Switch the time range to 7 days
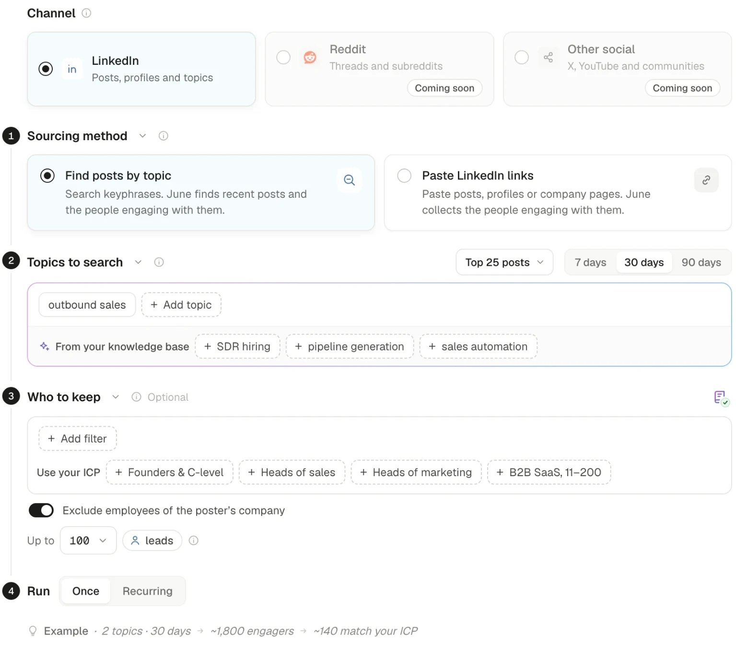The image size is (736, 648). pos(590,262)
